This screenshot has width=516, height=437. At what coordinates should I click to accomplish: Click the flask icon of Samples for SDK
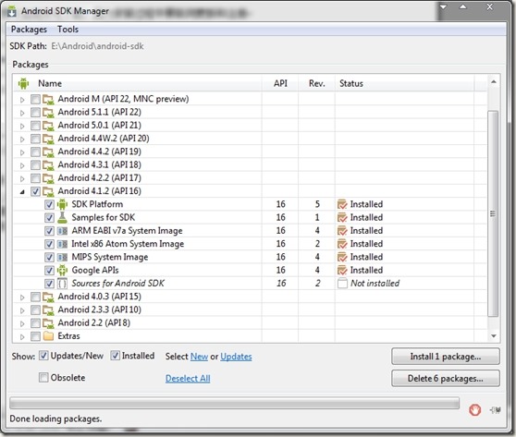[x=62, y=217]
